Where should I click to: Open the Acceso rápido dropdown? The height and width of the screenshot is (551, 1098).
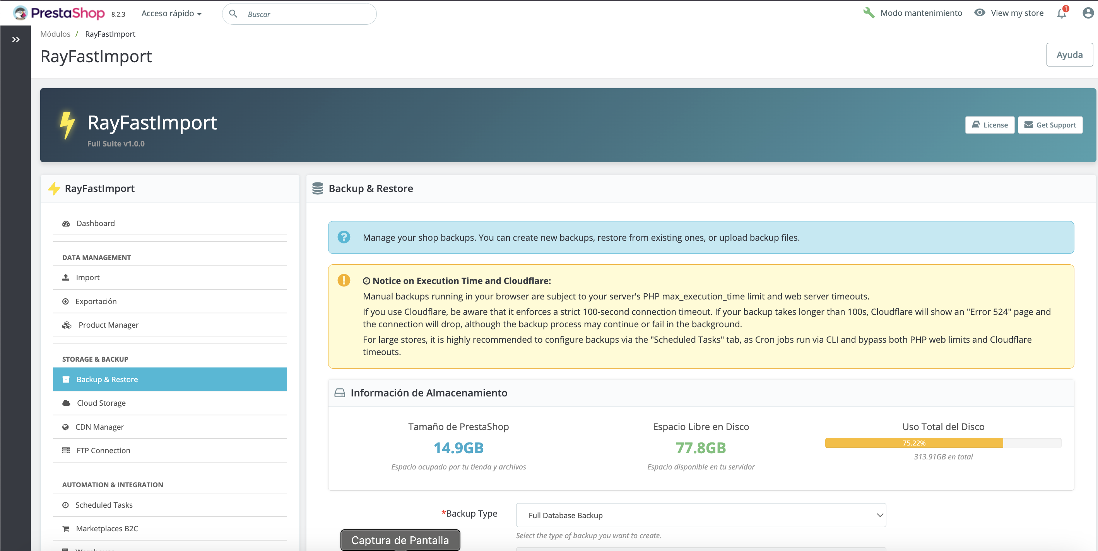coord(171,14)
